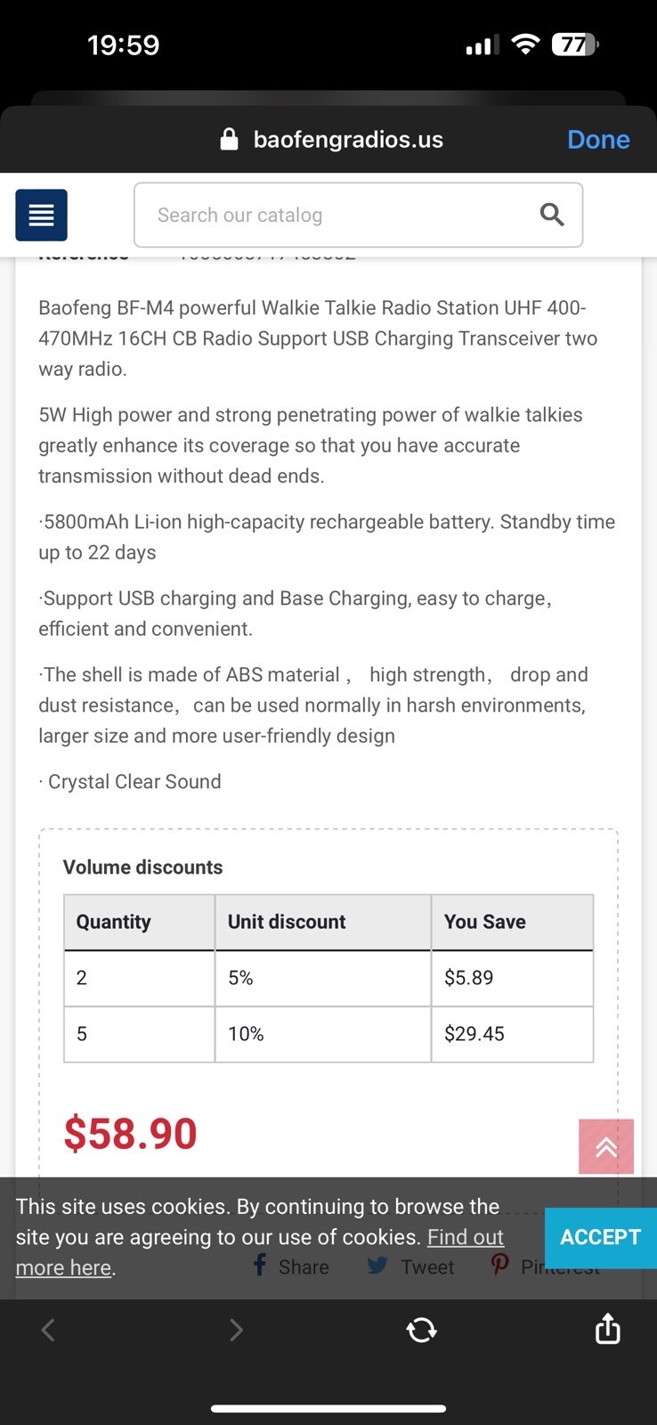Tap the padlock icon beside the URL
657x1425 pixels.
coord(229,140)
